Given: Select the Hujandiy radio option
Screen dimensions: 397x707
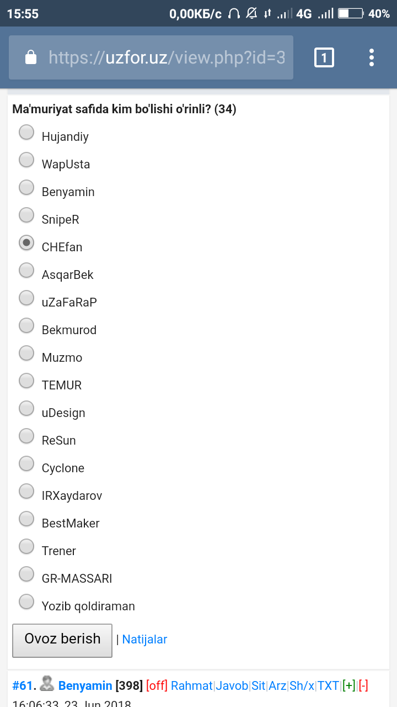Looking at the screenshot, I should 26,132.
